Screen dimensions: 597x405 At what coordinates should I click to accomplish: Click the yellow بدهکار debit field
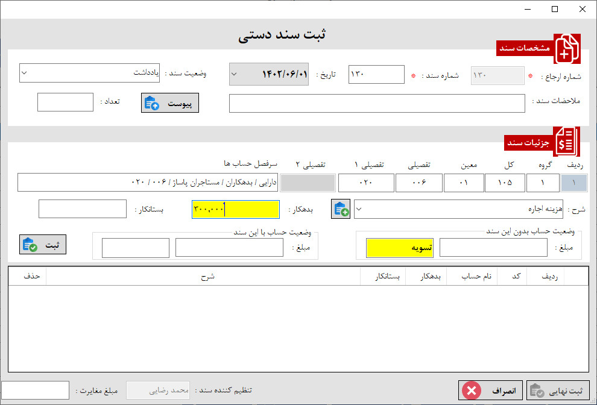(x=235, y=209)
